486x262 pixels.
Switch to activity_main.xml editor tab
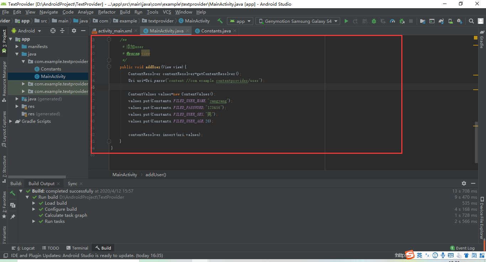pos(115,31)
